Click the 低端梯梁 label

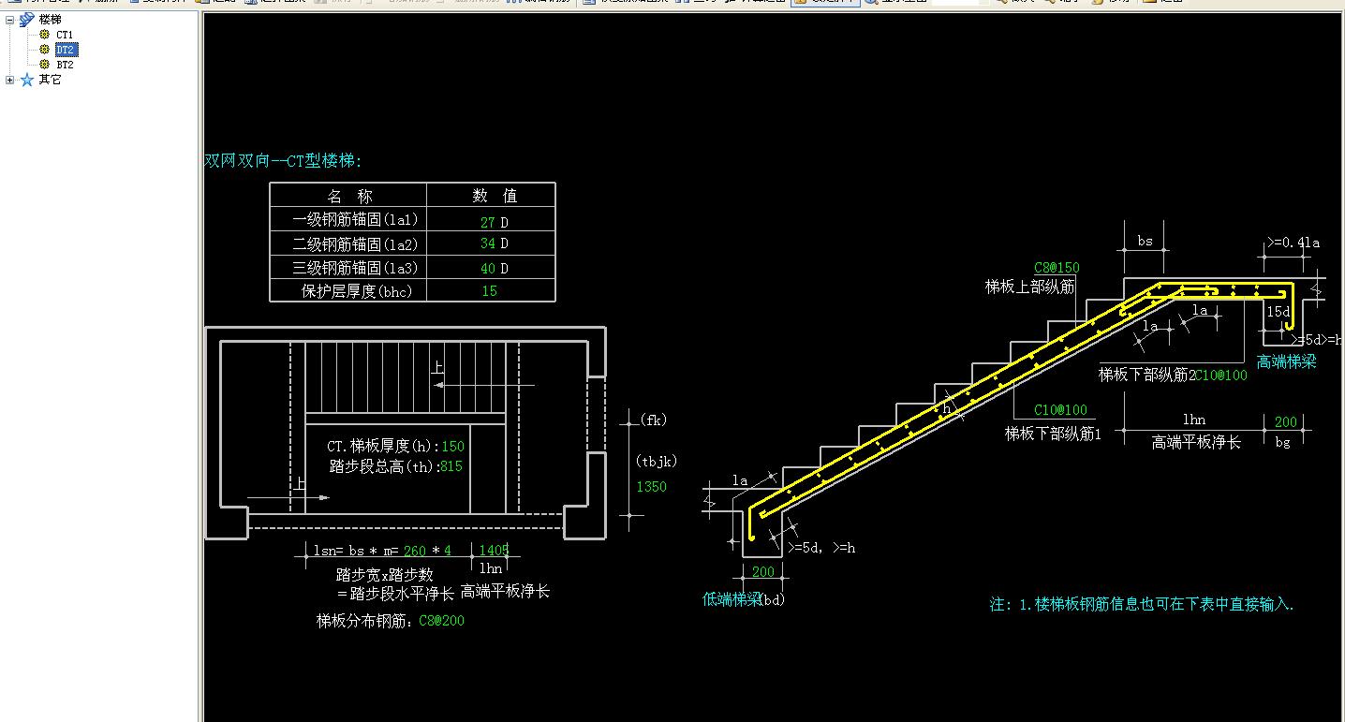732,599
